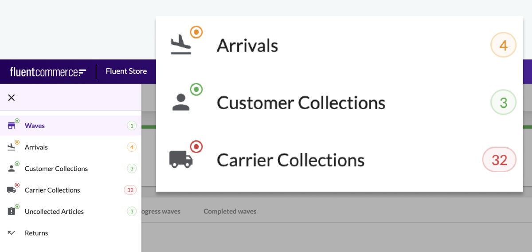Click the Uncollected Articles clipboard icon
Viewport: 532px width, 252px height.
point(12,212)
